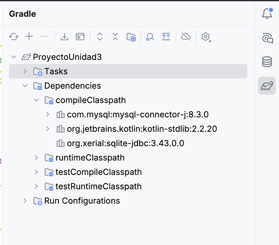Select testCompileClasspath label
This screenshot has height=245, width=279.
pyautogui.click(x=99, y=172)
